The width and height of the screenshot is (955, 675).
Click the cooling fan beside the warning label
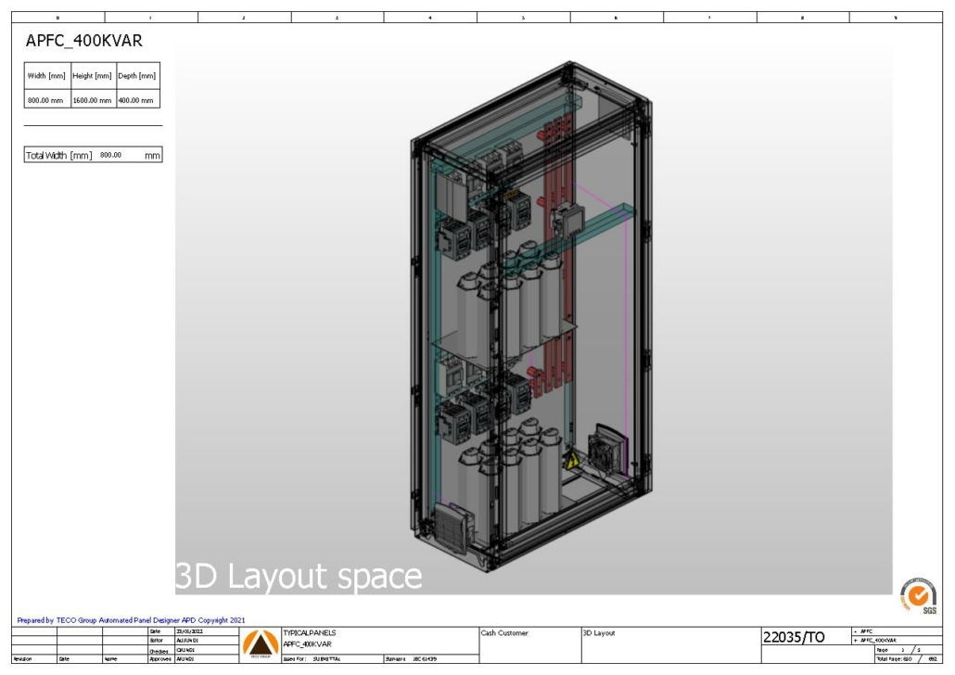(x=603, y=452)
